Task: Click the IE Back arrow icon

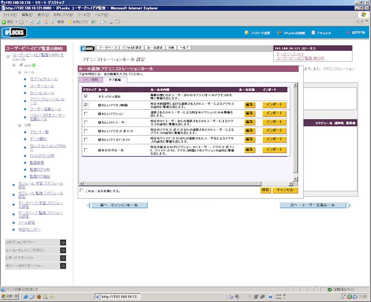Action: [4, 22]
